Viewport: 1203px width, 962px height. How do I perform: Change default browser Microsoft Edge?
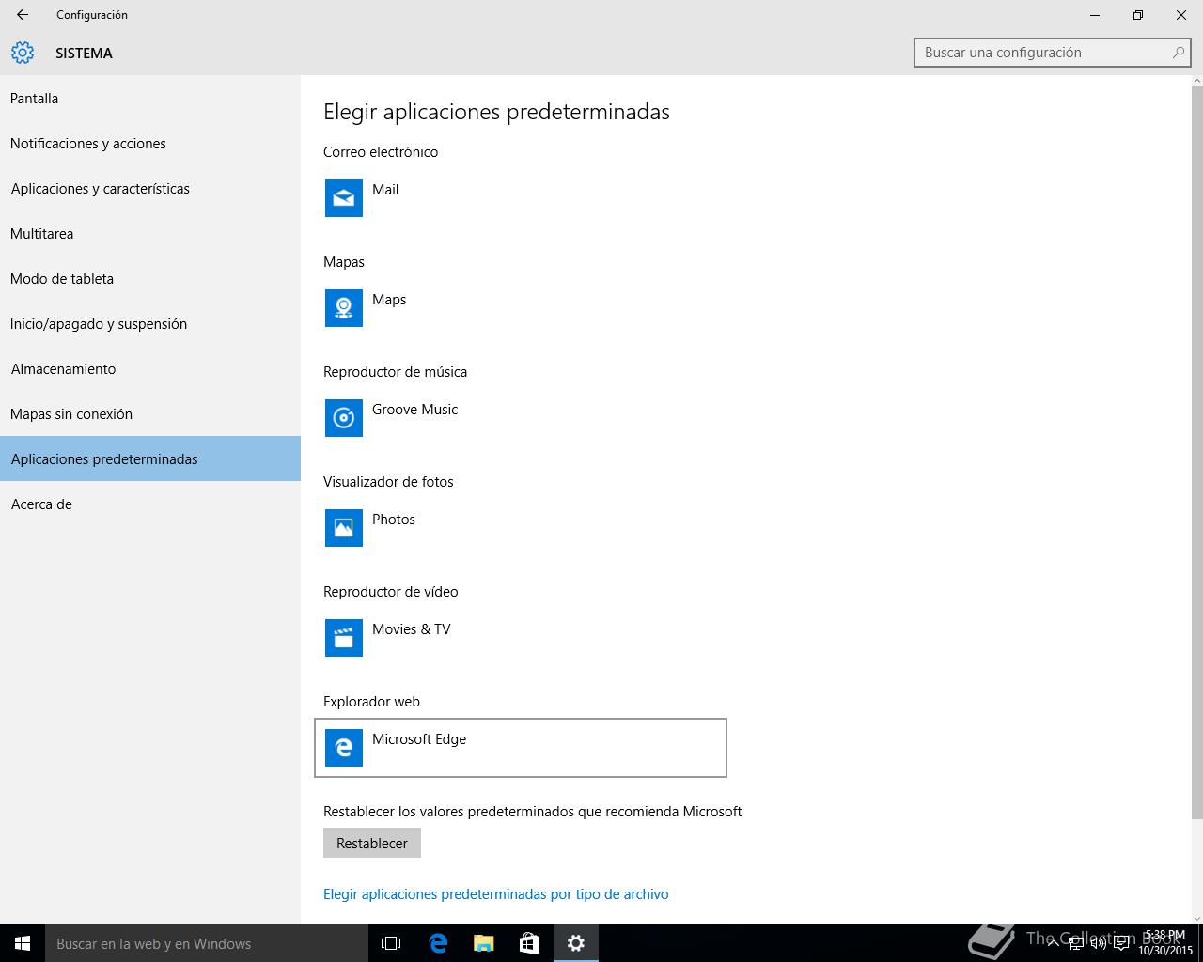[x=521, y=748]
